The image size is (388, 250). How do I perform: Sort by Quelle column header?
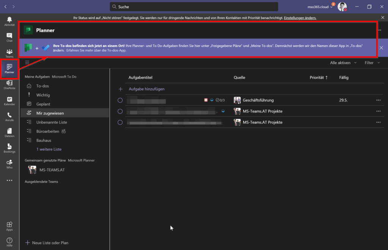click(x=239, y=77)
